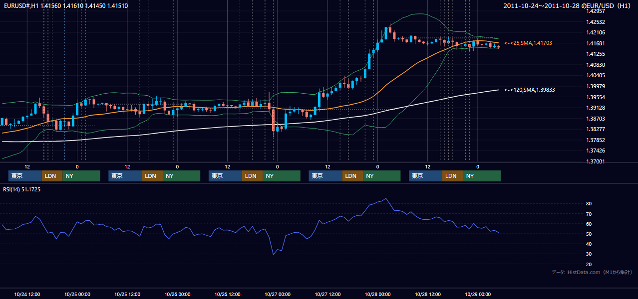This screenshot has height=299, width=638.
Task: Click price axis value 1.41681
Action: 596,43
